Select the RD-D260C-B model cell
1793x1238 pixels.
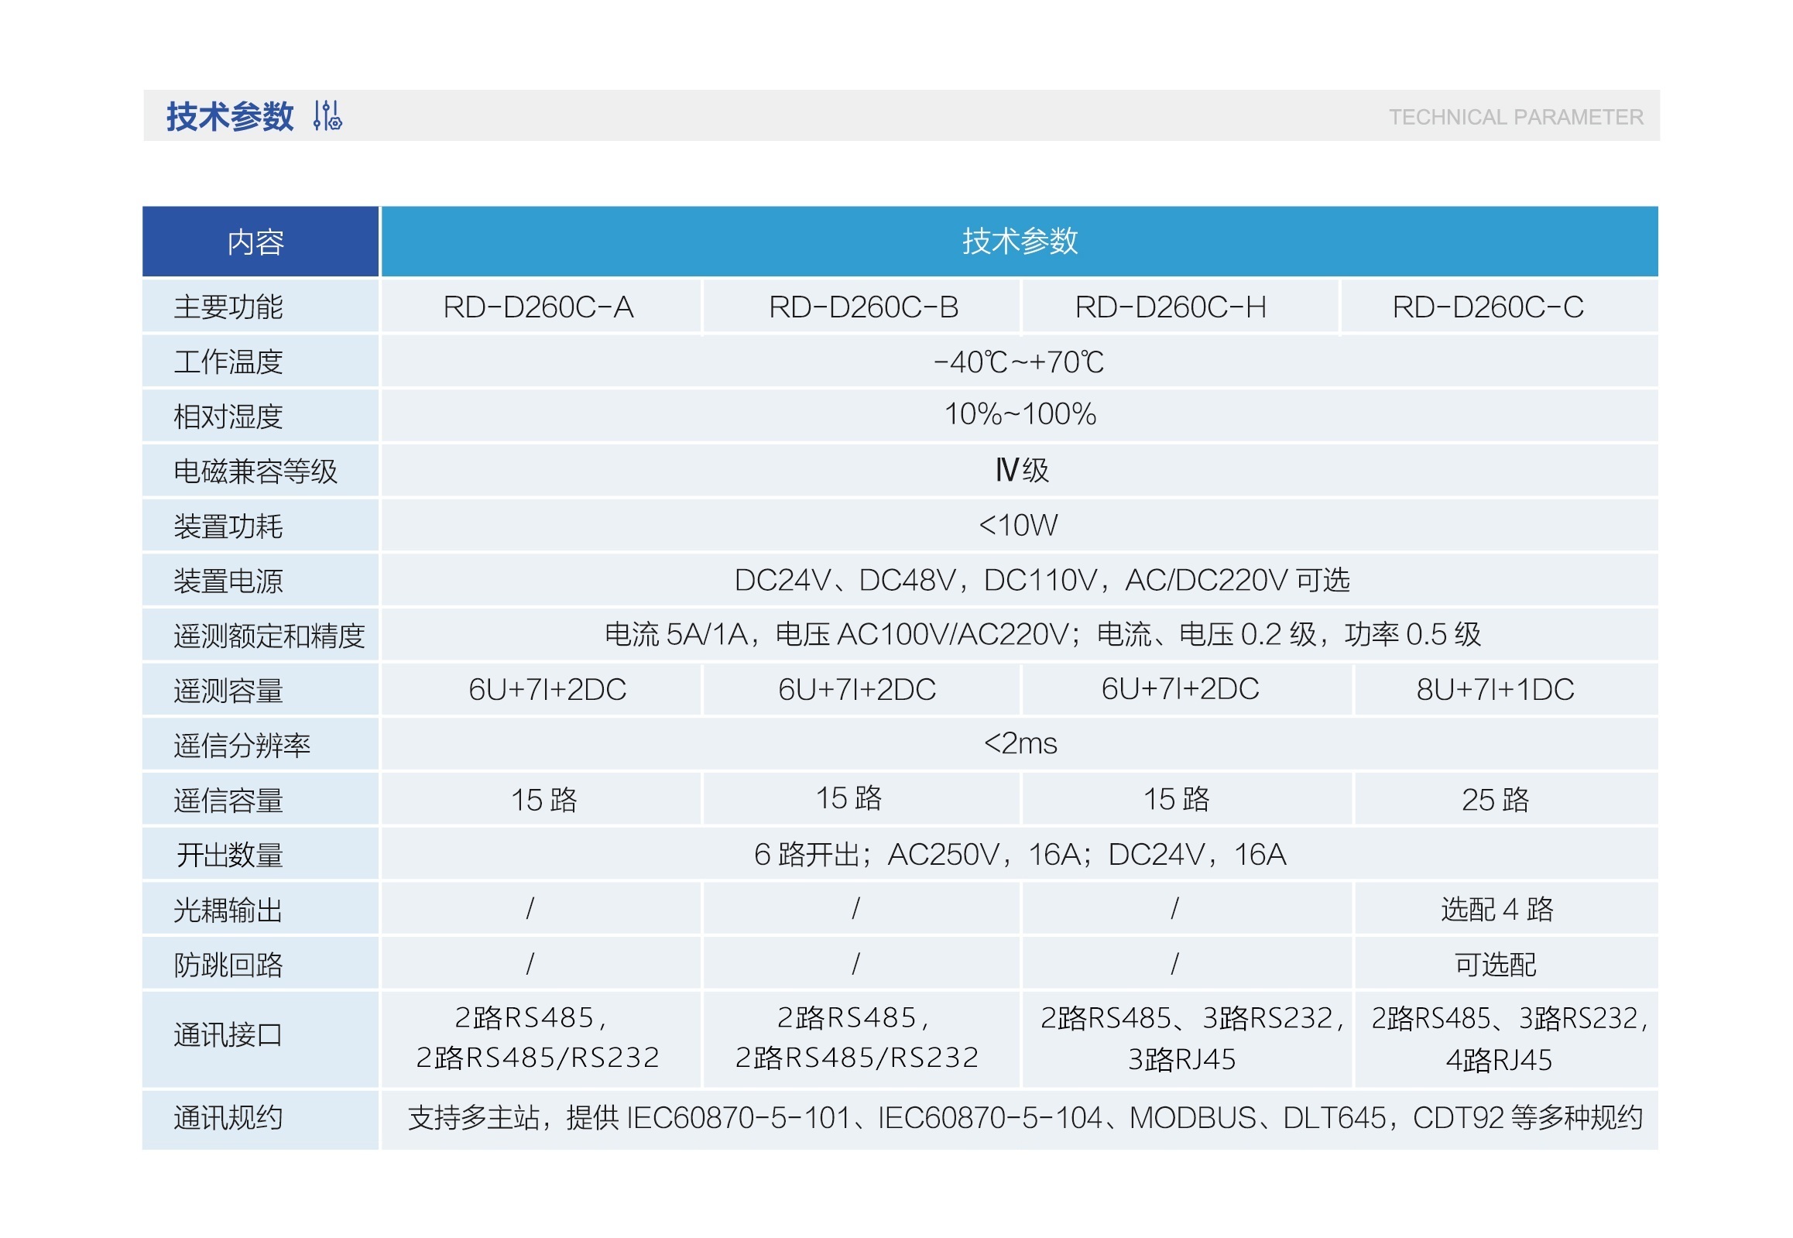point(863,307)
